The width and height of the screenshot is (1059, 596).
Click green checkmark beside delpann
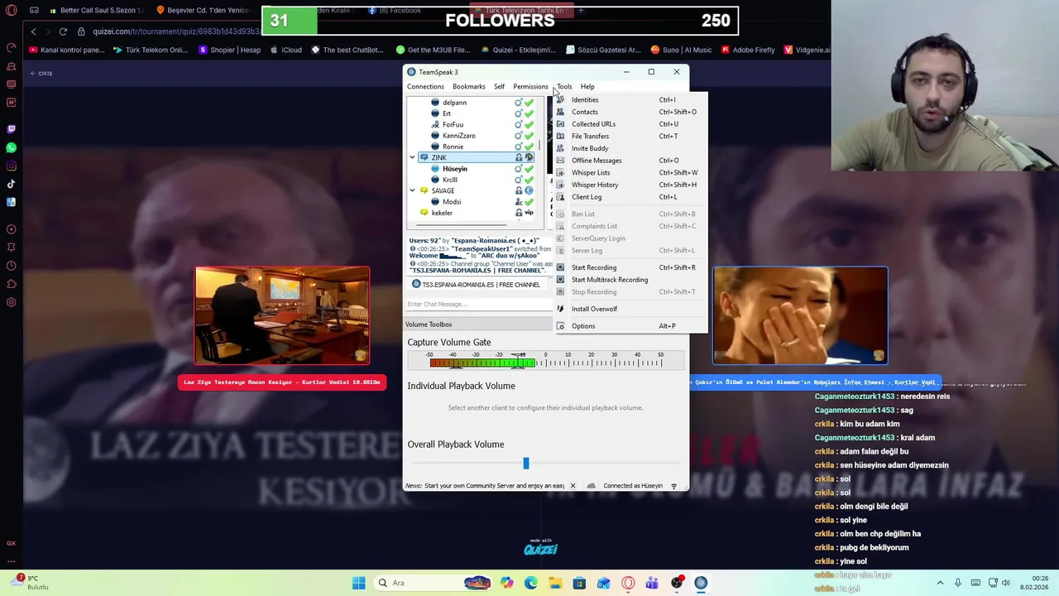pos(529,103)
